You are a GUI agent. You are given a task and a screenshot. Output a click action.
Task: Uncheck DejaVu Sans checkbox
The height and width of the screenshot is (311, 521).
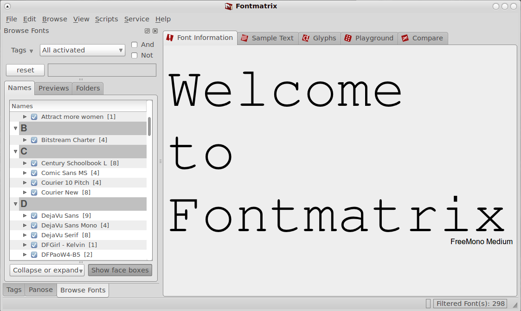pyautogui.click(x=34, y=215)
